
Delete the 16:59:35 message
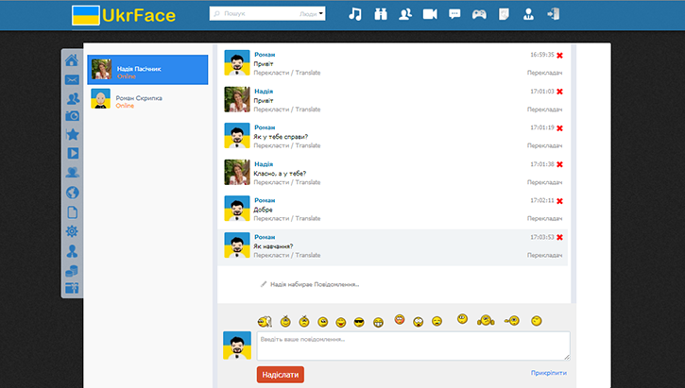point(559,56)
